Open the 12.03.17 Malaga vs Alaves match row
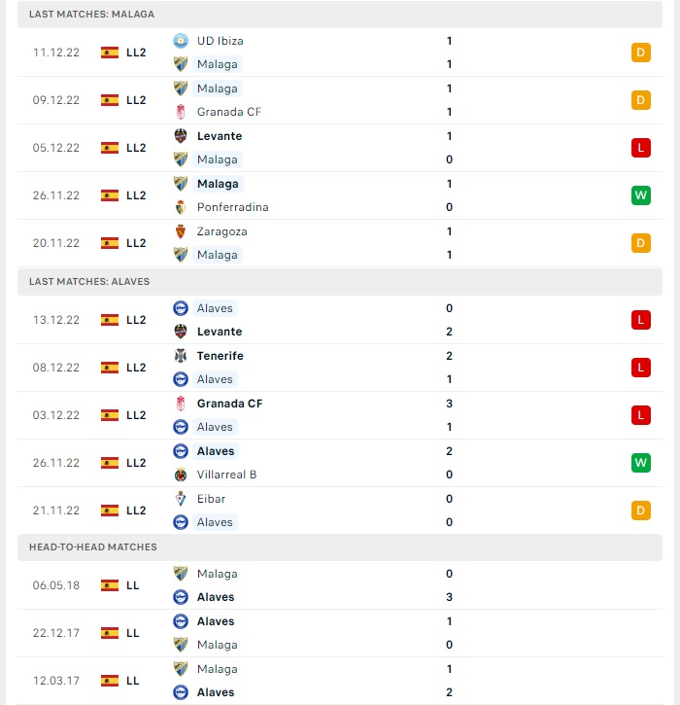 click(x=340, y=681)
